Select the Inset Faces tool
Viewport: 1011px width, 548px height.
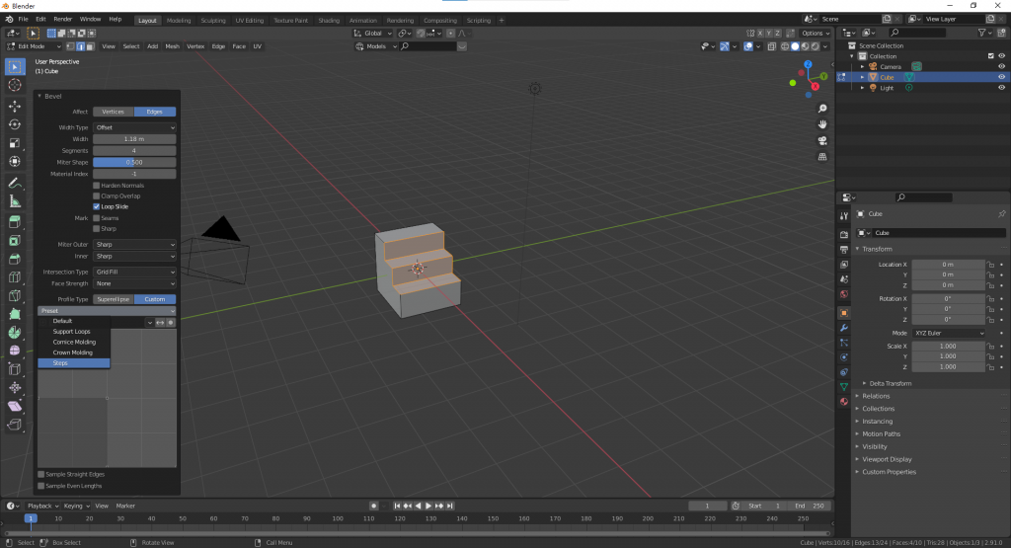pyautogui.click(x=15, y=241)
